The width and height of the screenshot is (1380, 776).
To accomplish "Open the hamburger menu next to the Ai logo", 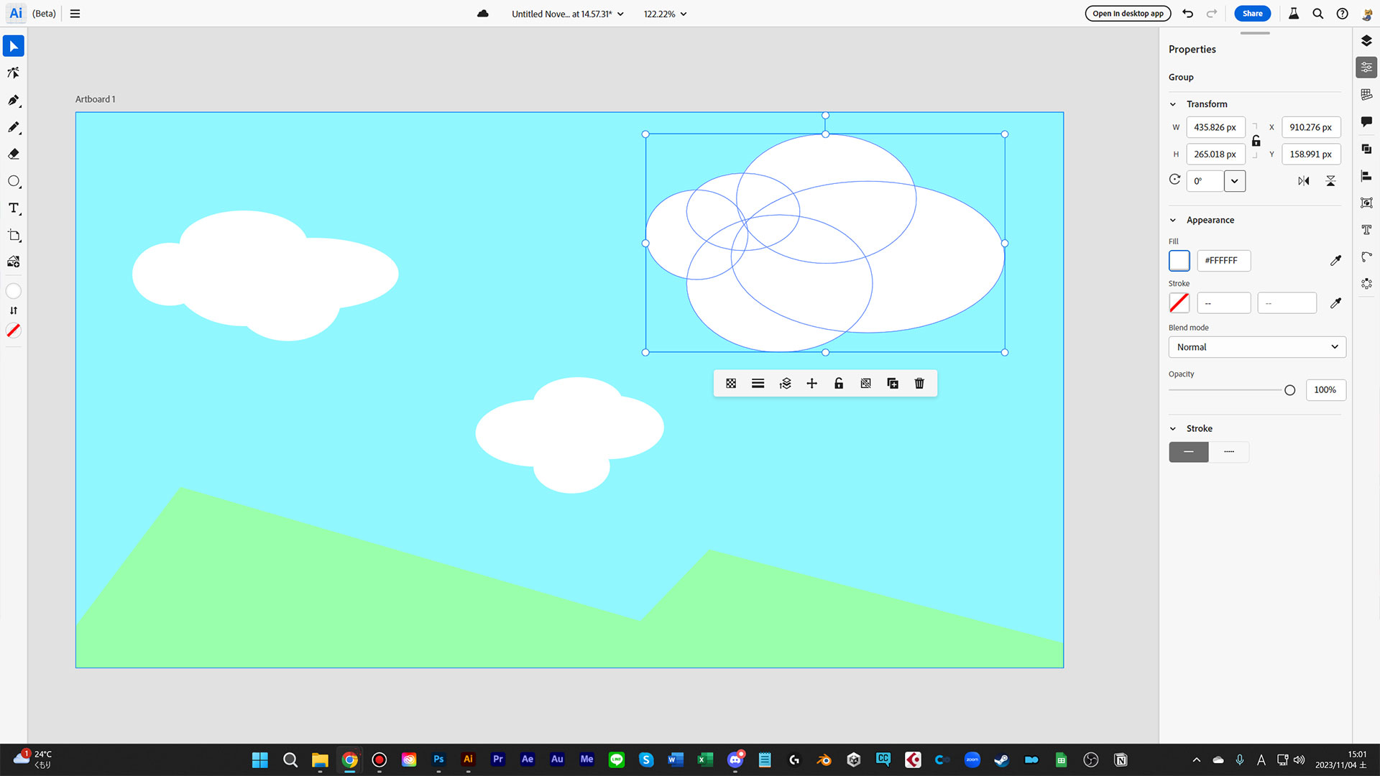I will pos(75,13).
